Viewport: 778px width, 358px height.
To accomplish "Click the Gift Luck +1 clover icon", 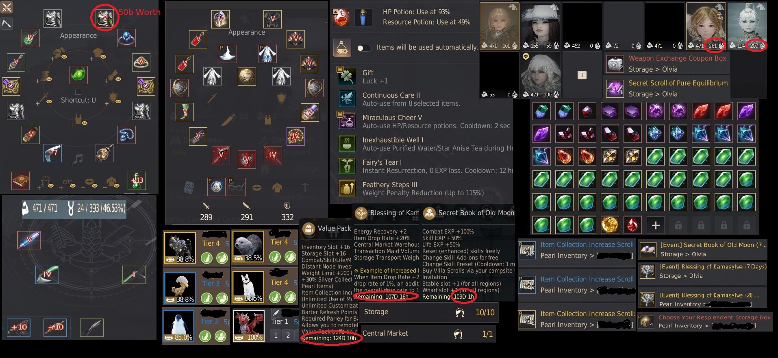I will tap(347, 76).
